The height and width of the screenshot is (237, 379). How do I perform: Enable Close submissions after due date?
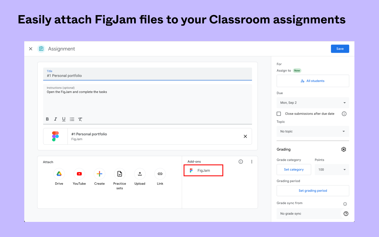(279, 114)
